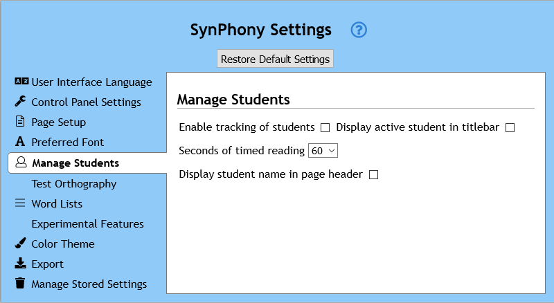Open the Color Theme section
This screenshot has width=554, height=303.
tap(63, 244)
